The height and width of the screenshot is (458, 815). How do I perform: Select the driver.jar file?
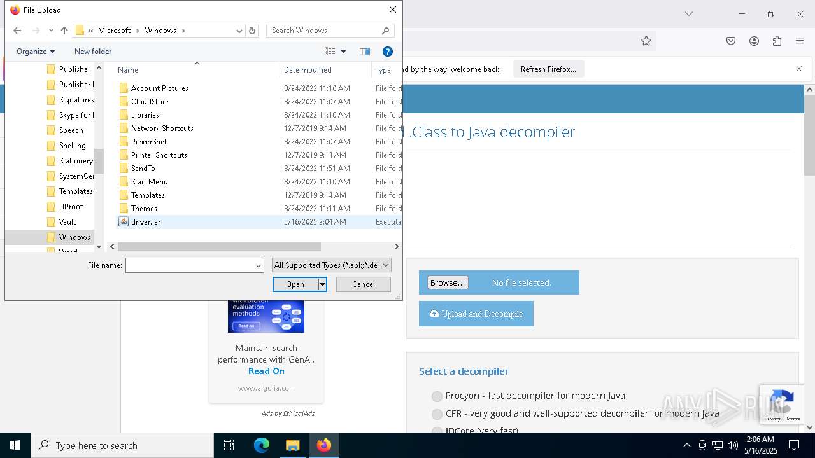pyautogui.click(x=145, y=222)
